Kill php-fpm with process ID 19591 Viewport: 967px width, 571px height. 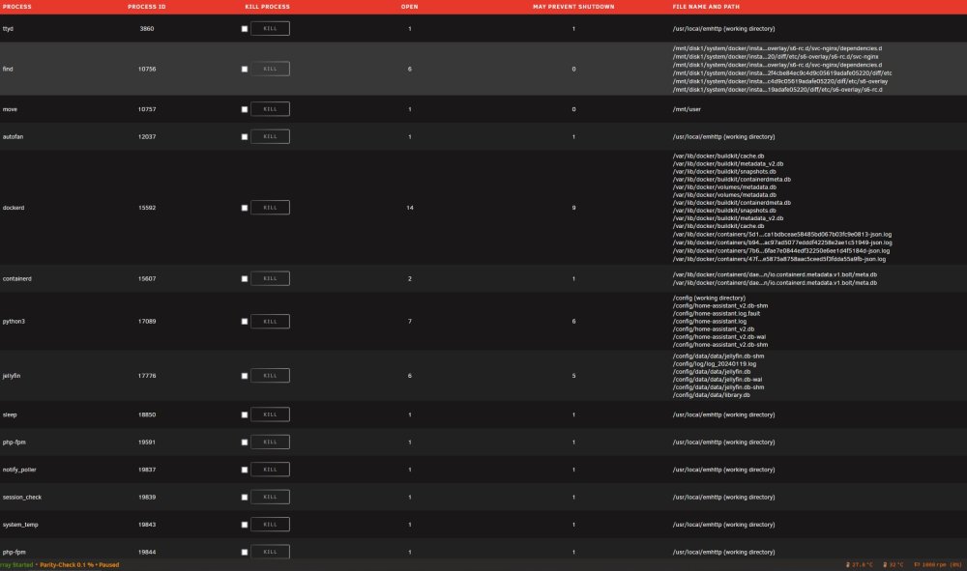(270, 442)
